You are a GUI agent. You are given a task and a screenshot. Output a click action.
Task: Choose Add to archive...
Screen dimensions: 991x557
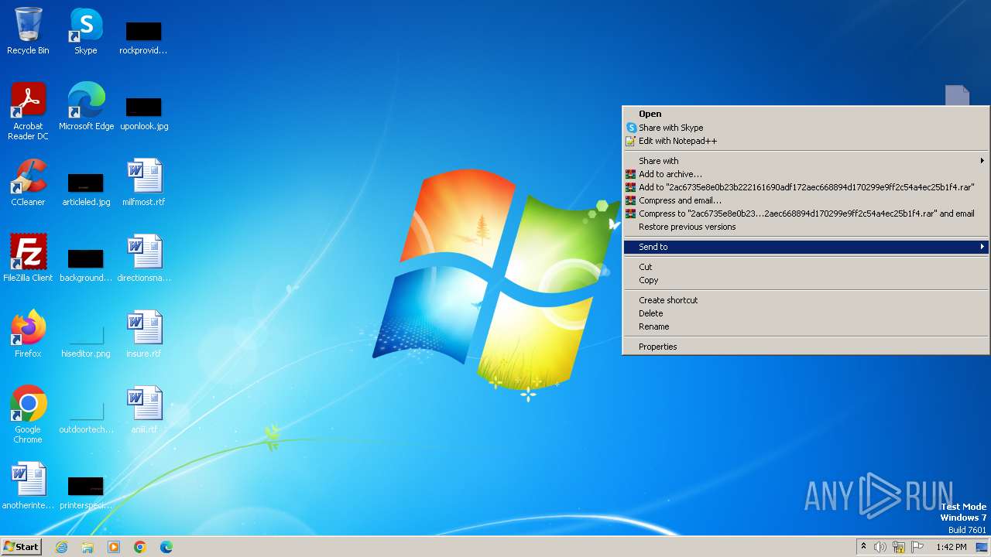click(806, 174)
